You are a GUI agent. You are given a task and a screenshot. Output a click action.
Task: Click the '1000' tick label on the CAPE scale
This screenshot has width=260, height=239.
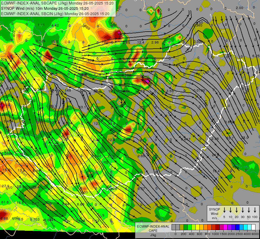(215, 234)
